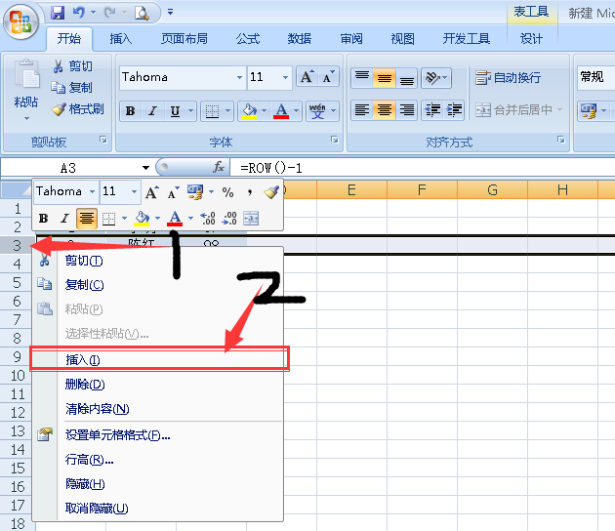This screenshot has height=531, width=615.
Task: Click format painter in mini toolbar
Action: [271, 192]
